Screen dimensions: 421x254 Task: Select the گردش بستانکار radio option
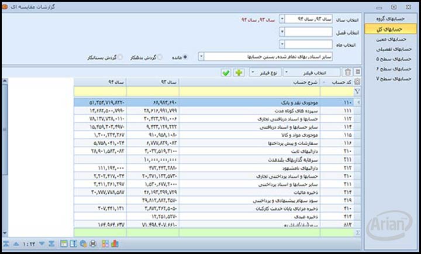[x=120, y=57]
